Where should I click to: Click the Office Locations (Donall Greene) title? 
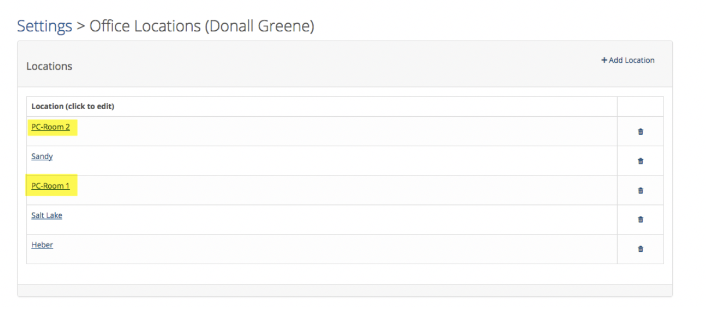tap(201, 26)
